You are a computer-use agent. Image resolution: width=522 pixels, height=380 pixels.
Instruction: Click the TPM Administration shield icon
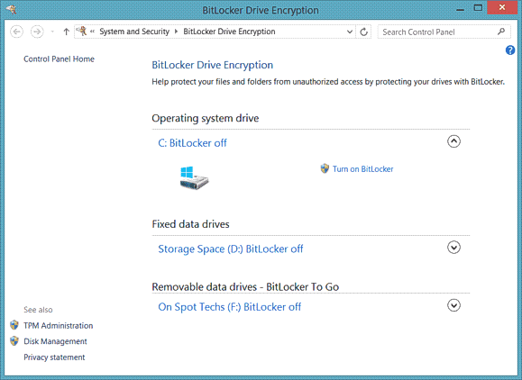click(14, 325)
